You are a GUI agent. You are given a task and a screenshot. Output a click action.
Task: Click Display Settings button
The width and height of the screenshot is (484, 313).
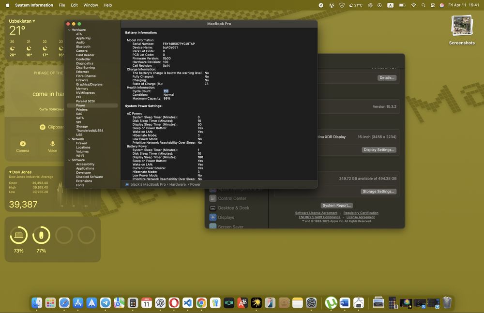(379, 149)
